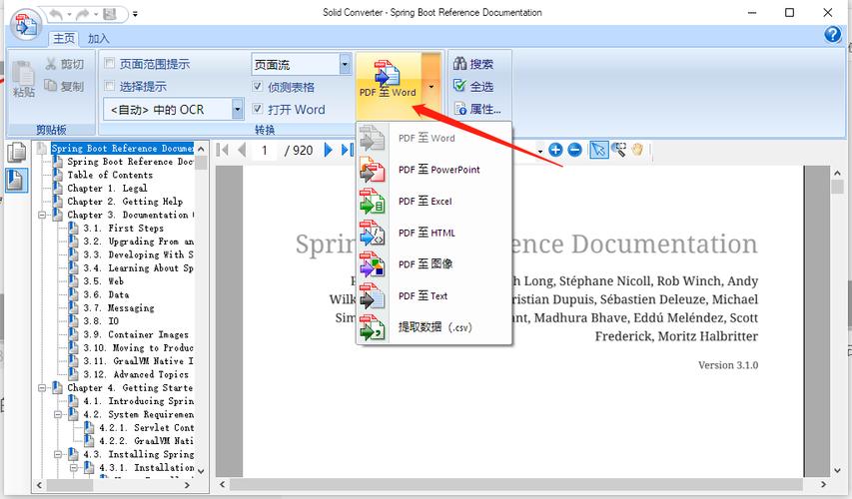The image size is (852, 499).
Task: Go to previous page arrow button
Action: pos(243,150)
